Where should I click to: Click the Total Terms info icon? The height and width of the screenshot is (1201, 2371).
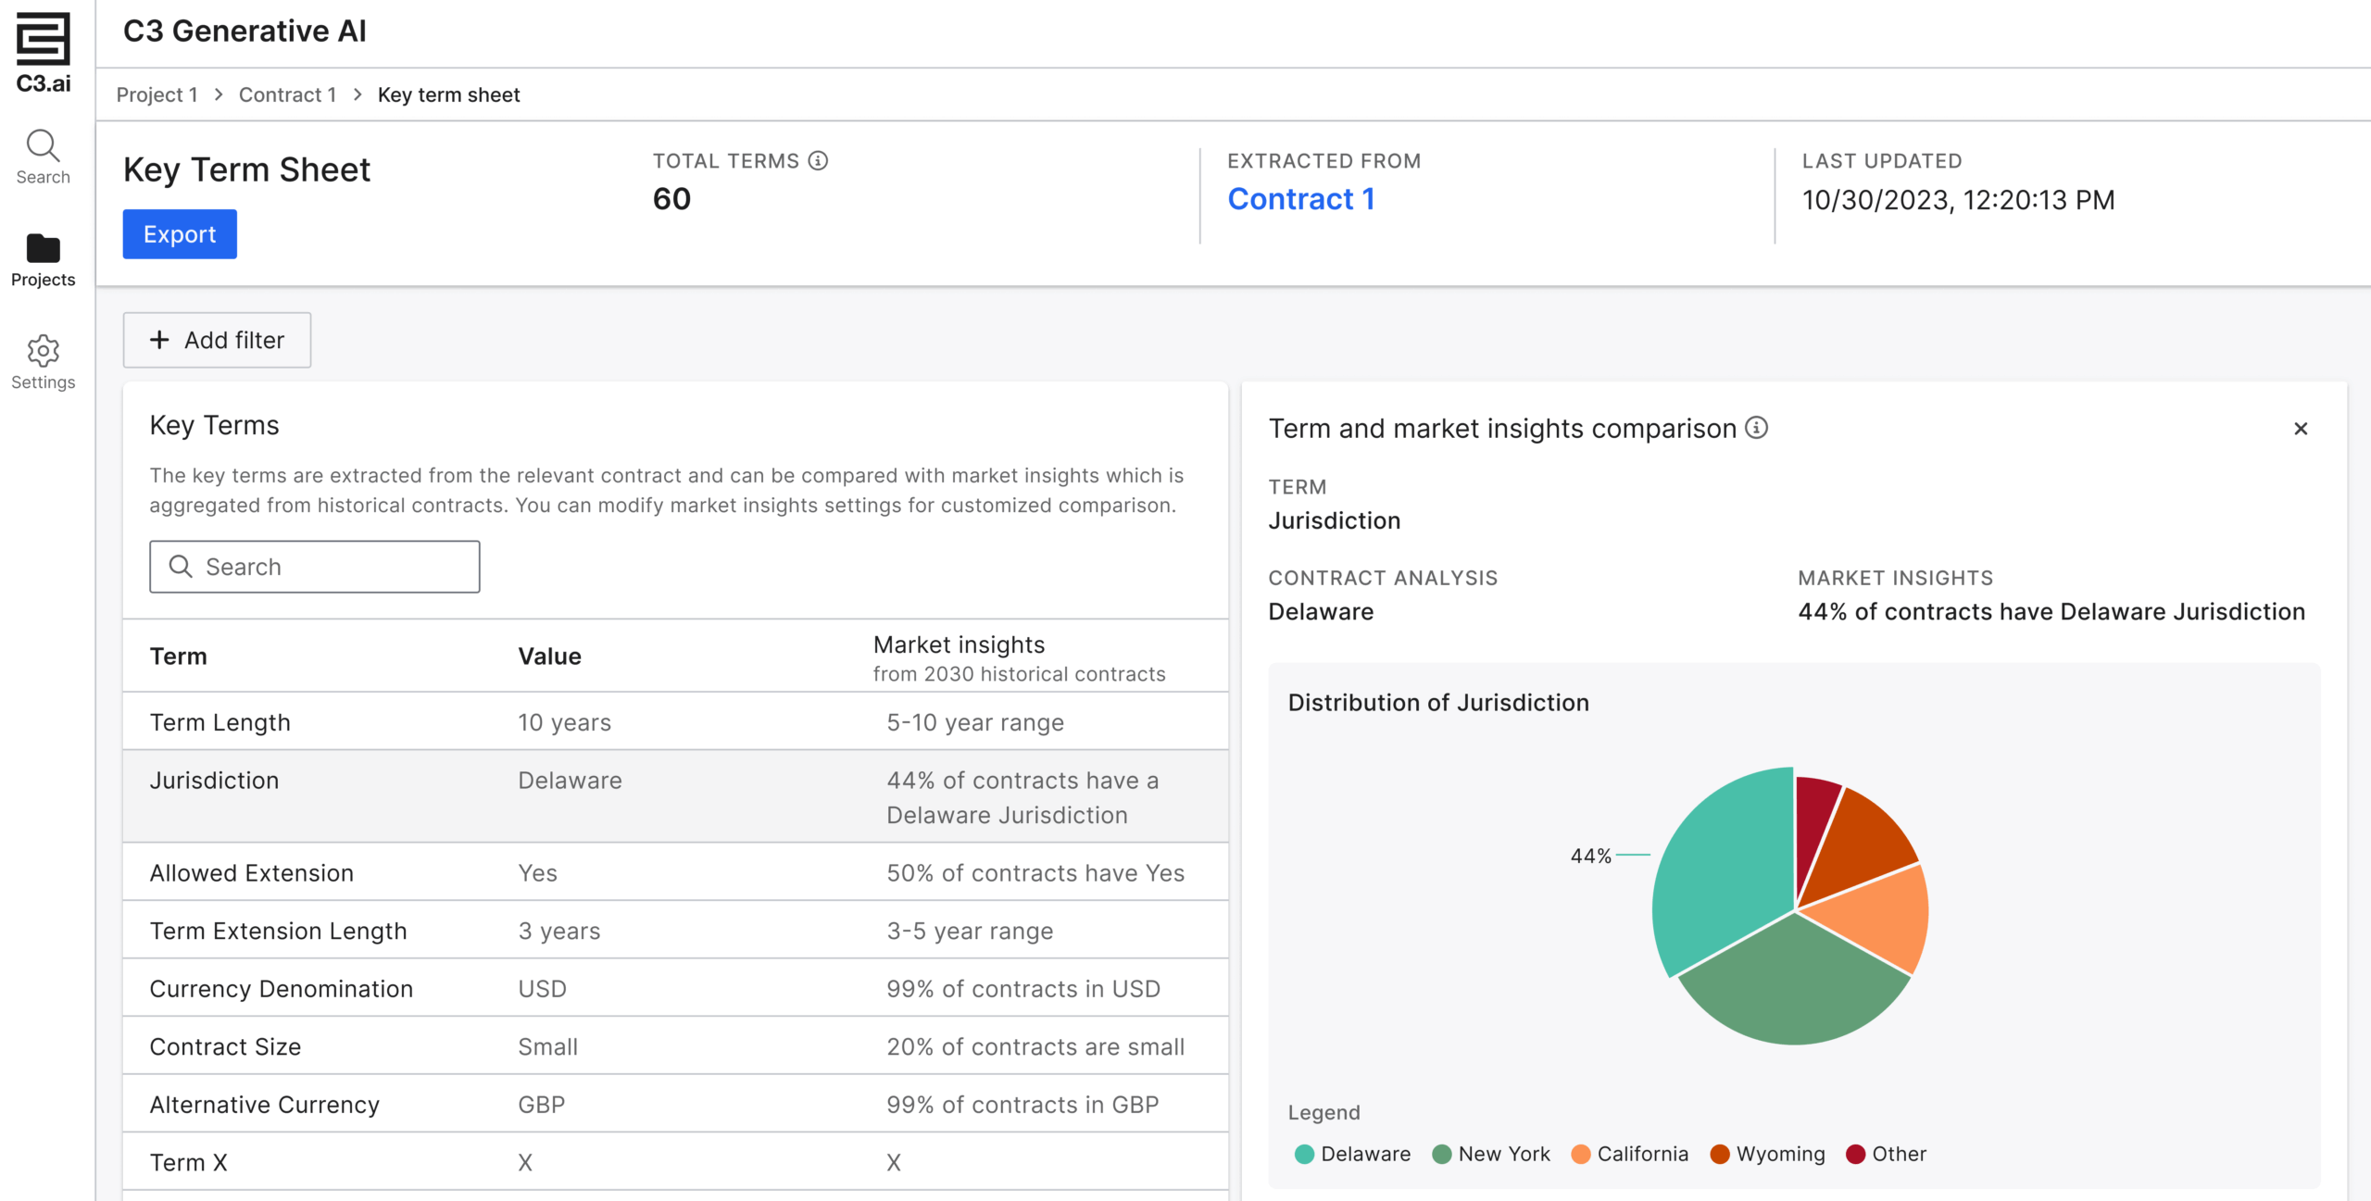[818, 161]
